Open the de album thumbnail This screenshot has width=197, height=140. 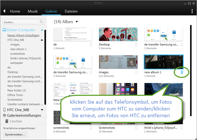coord(73,34)
